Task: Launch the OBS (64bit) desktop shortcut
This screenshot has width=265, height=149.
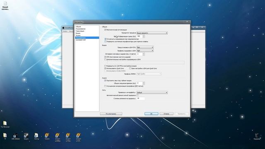Action: point(16,136)
